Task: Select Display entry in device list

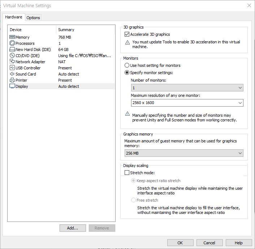Action: point(22,86)
